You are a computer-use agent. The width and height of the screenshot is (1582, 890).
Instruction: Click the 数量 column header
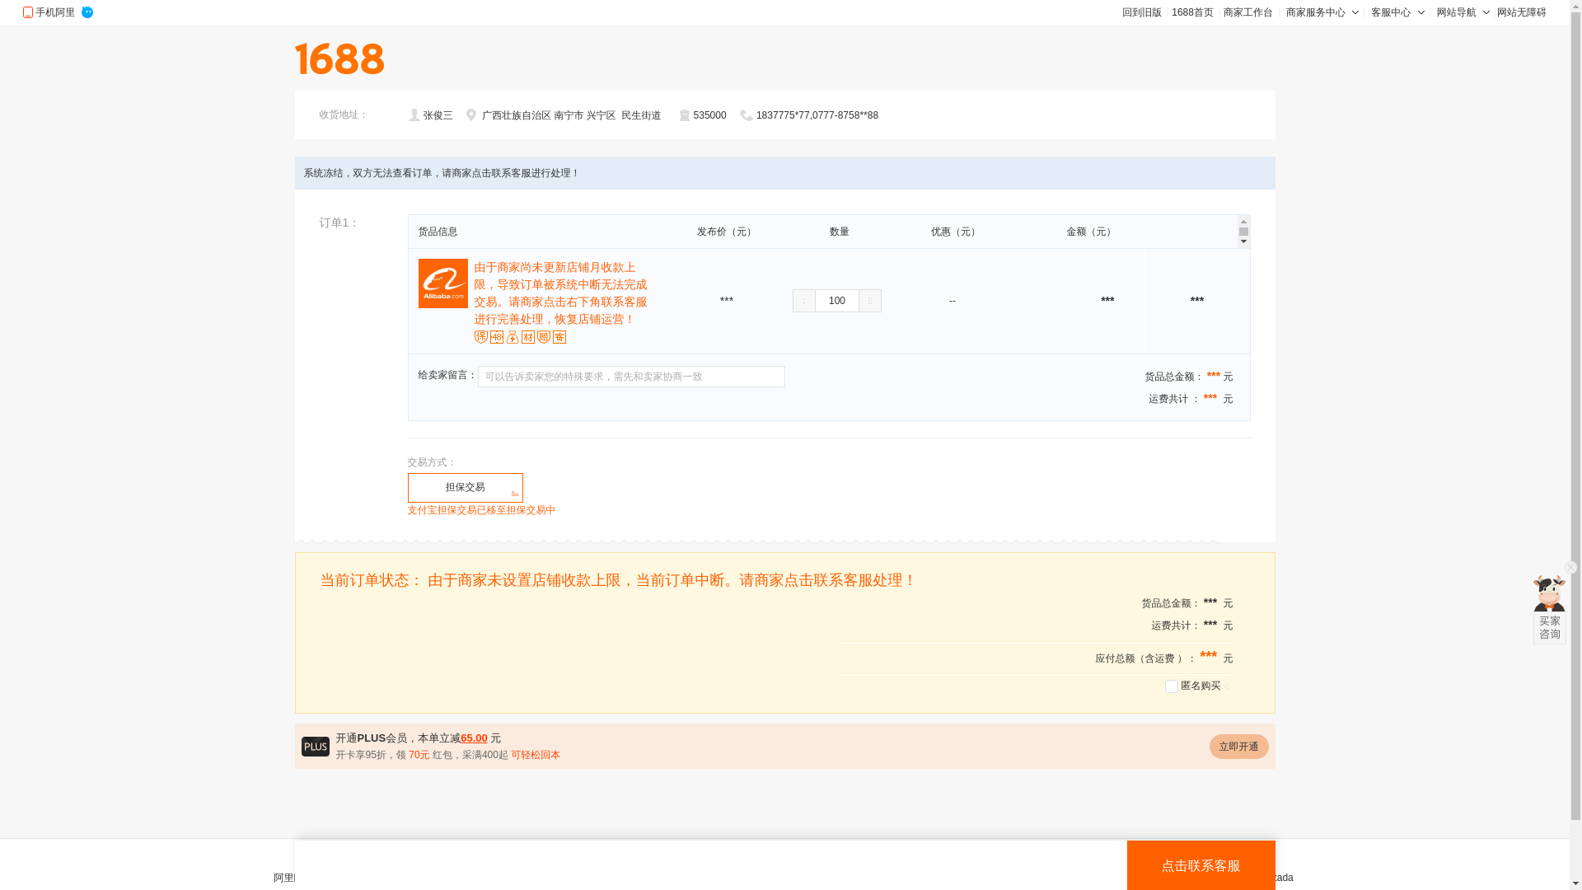point(840,232)
